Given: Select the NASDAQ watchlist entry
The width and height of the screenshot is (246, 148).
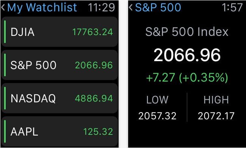Looking at the screenshot, I should pos(60,98).
